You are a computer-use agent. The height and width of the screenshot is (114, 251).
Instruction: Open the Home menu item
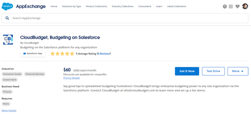tap(54, 6)
